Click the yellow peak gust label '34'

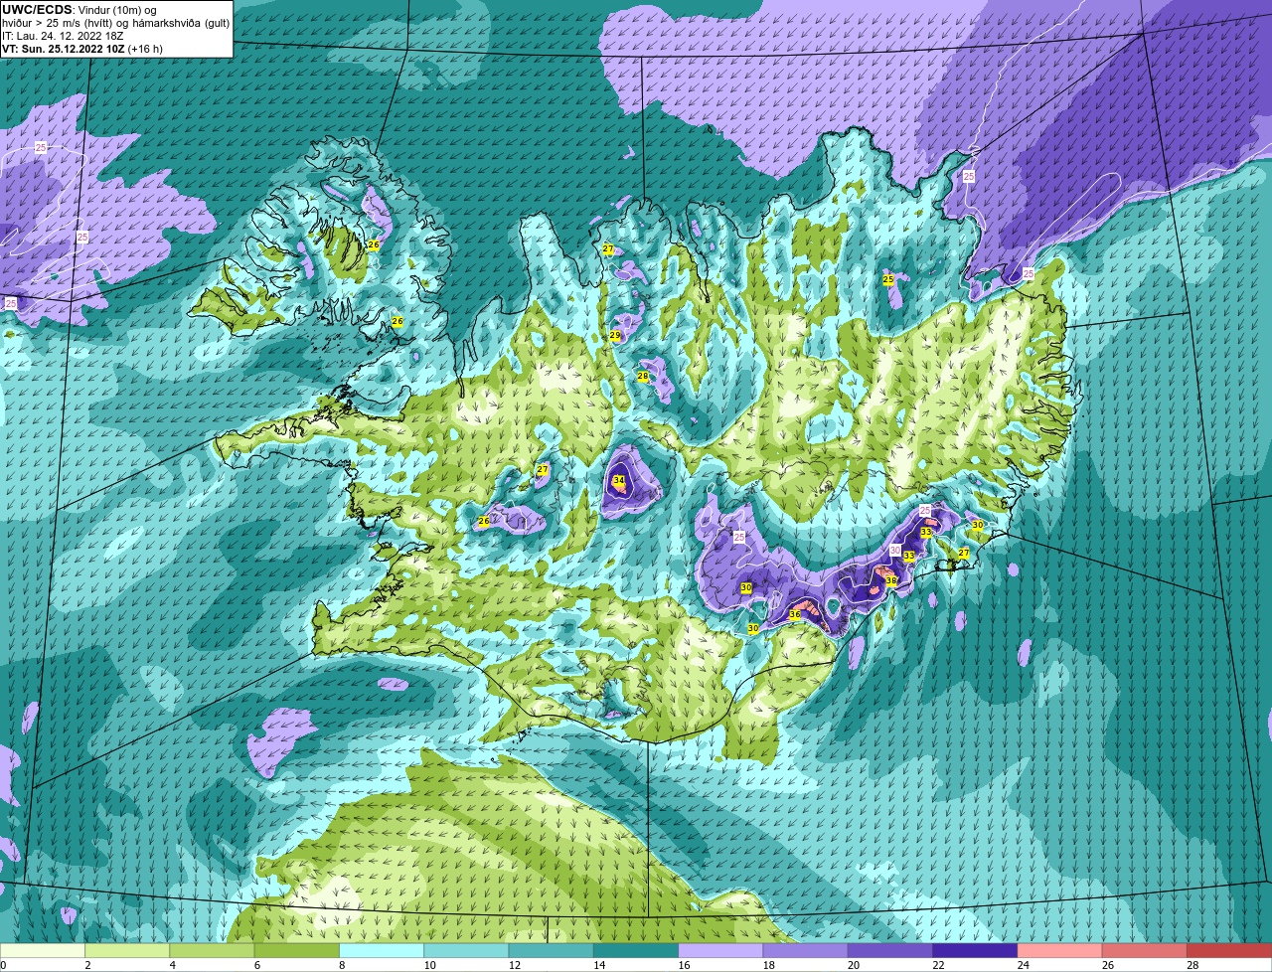pyautogui.click(x=619, y=481)
